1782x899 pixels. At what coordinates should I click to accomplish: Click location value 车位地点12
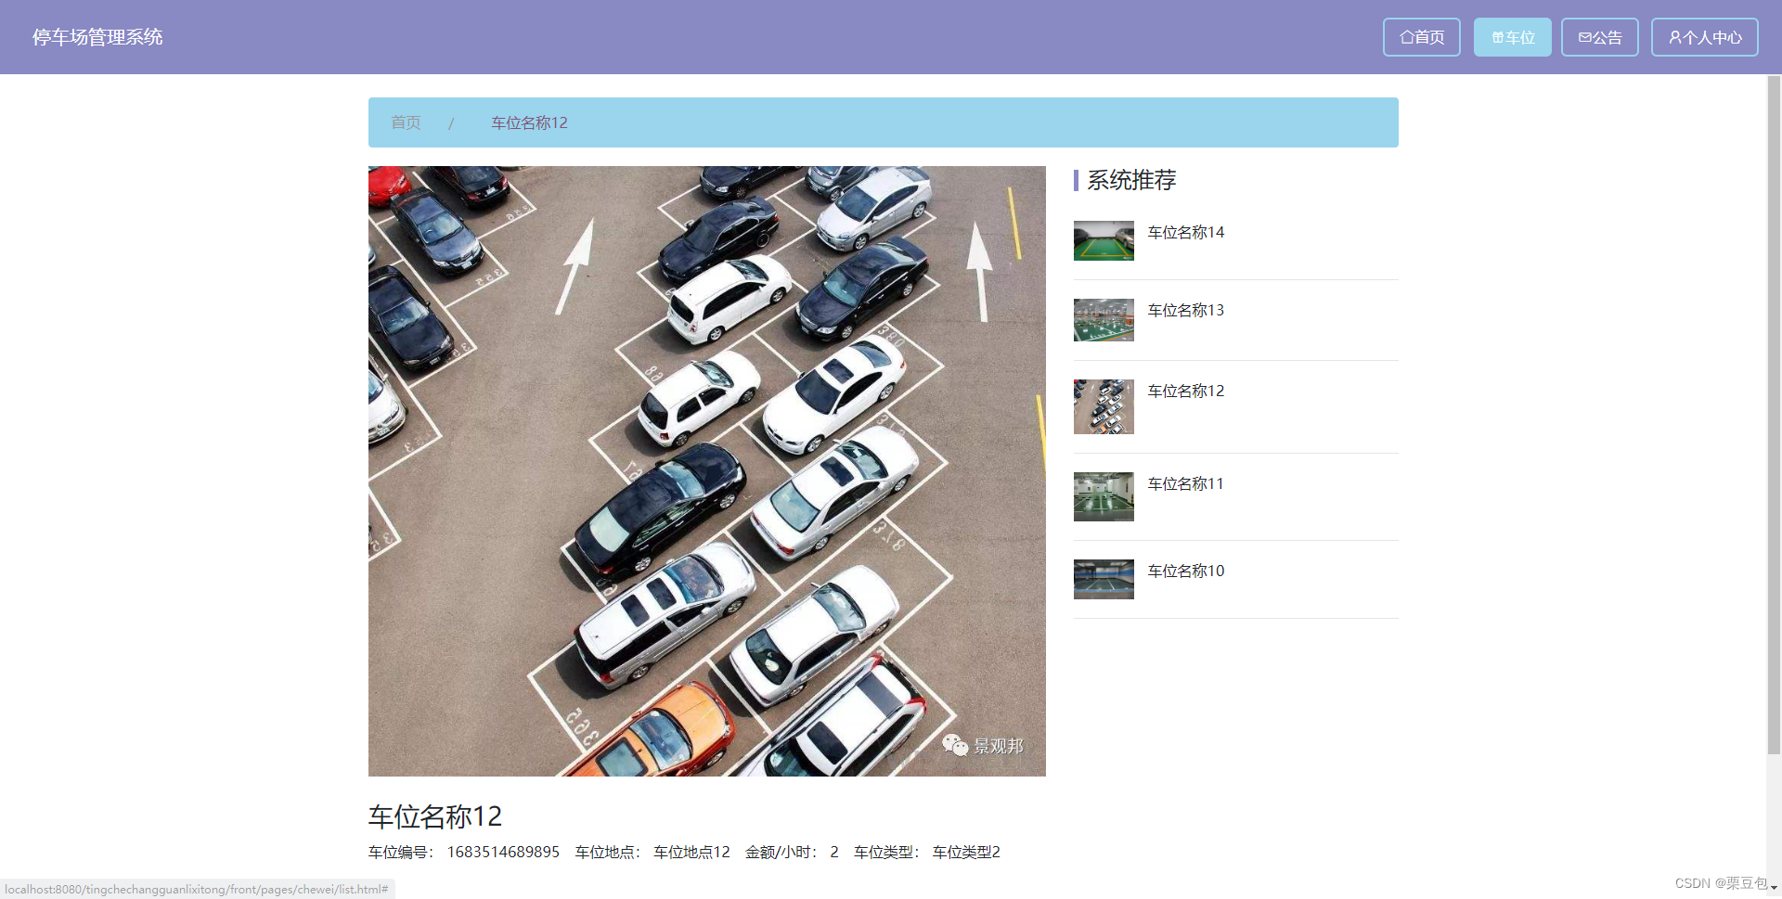tap(691, 852)
